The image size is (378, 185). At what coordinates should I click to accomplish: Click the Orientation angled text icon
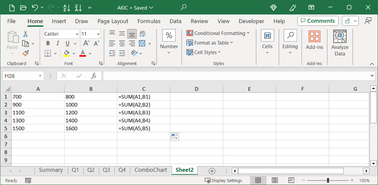pos(134,53)
